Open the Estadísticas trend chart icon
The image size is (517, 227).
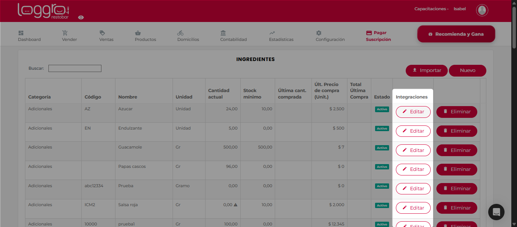(x=272, y=33)
